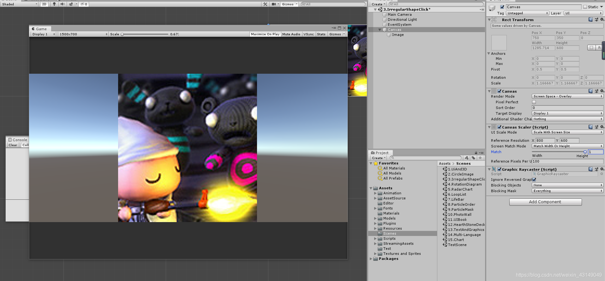The width and height of the screenshot is (605, 281).
Task: Click hidden objects eye icon showing 0
Action: 84,4
